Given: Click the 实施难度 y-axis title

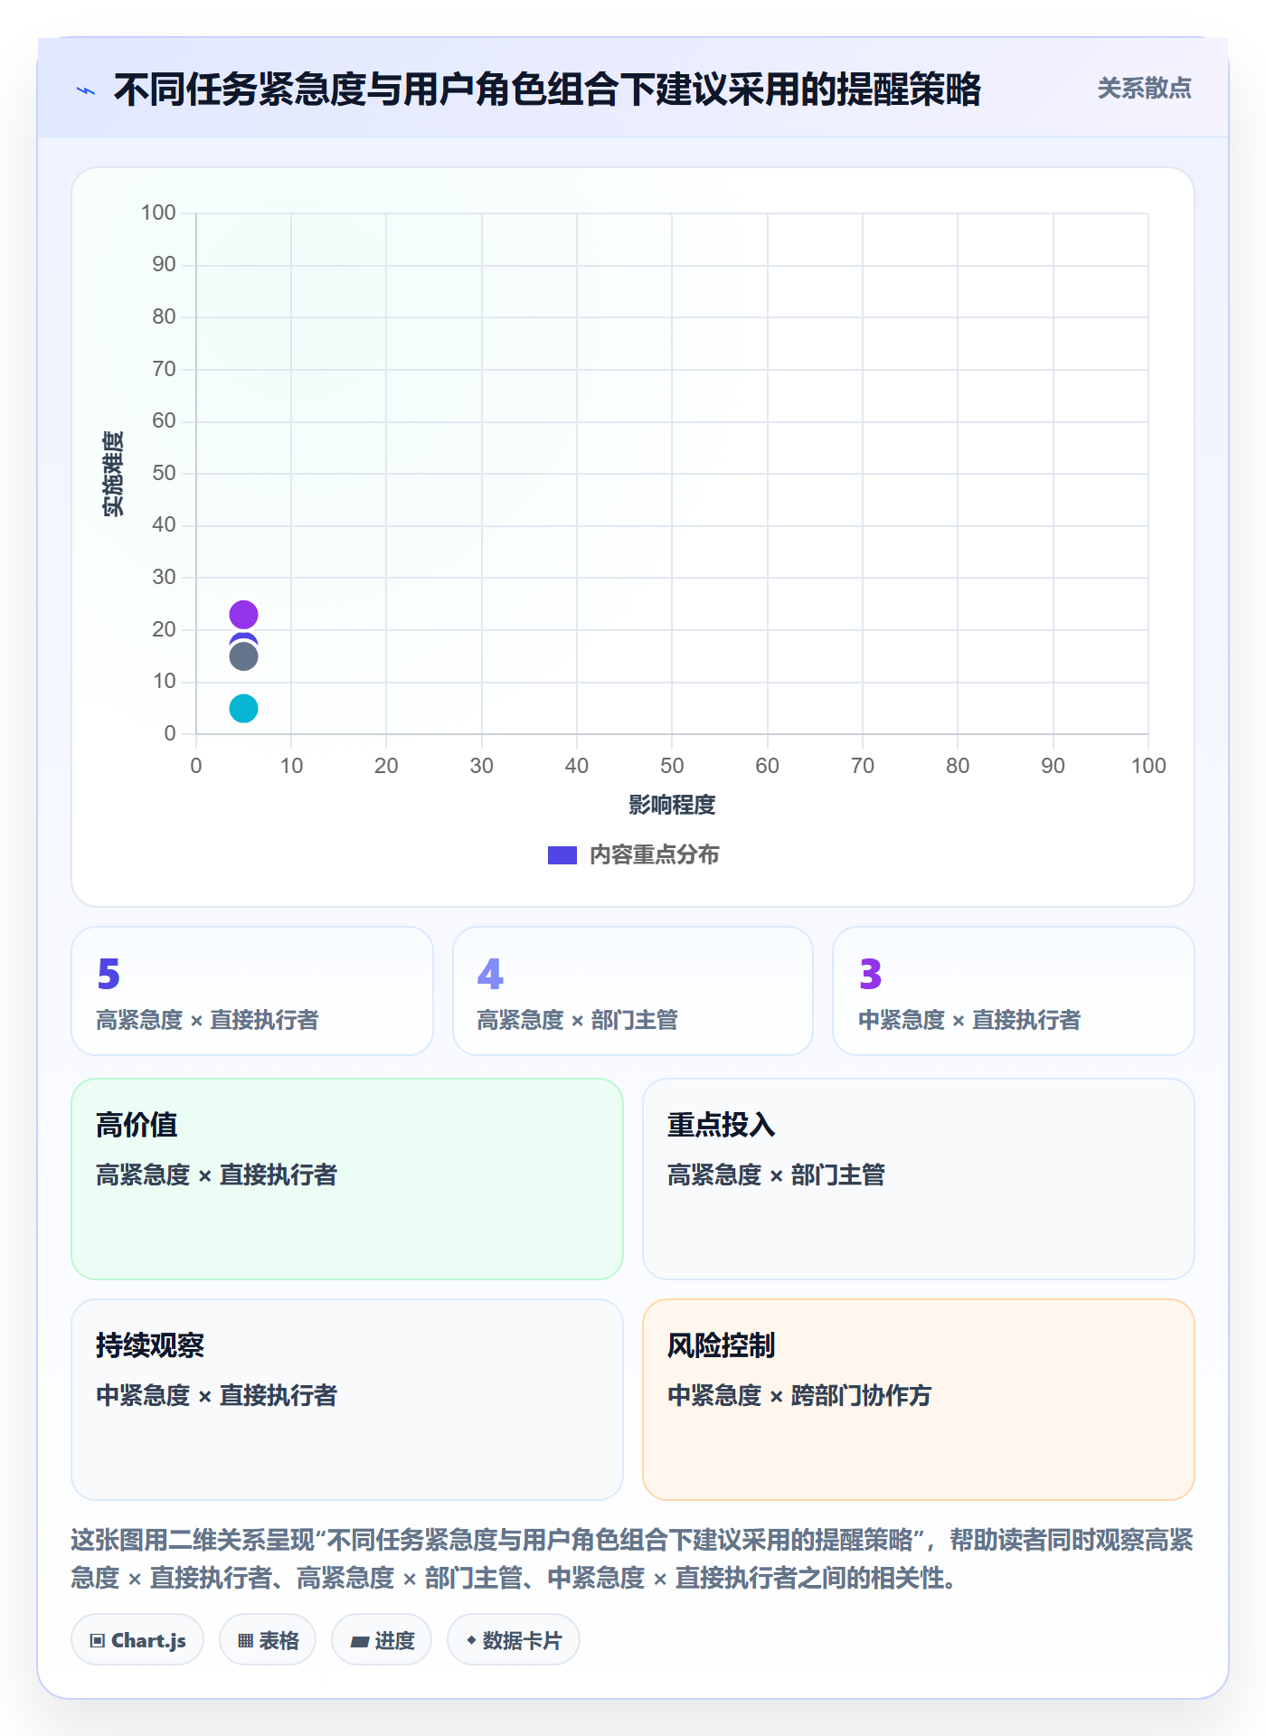Looking at the screenshot, I should [113, 474].
